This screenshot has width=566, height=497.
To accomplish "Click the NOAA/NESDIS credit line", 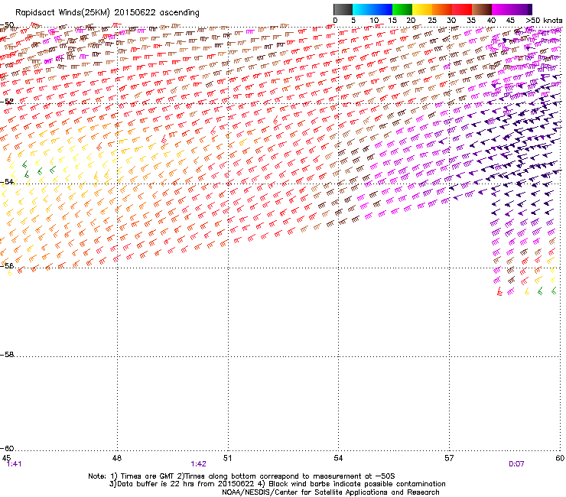I will point(330,492).
